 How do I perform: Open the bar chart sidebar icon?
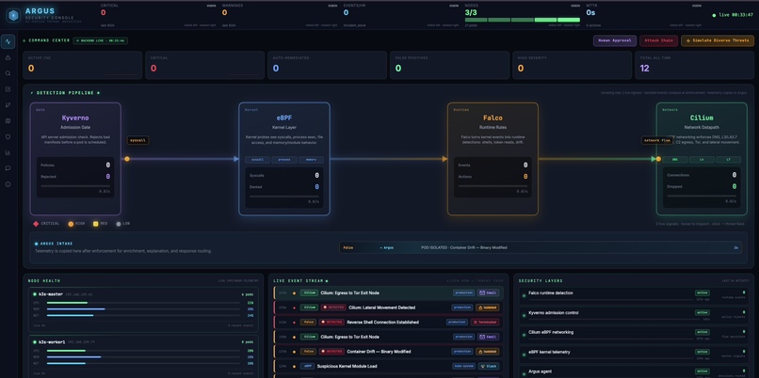8,152
